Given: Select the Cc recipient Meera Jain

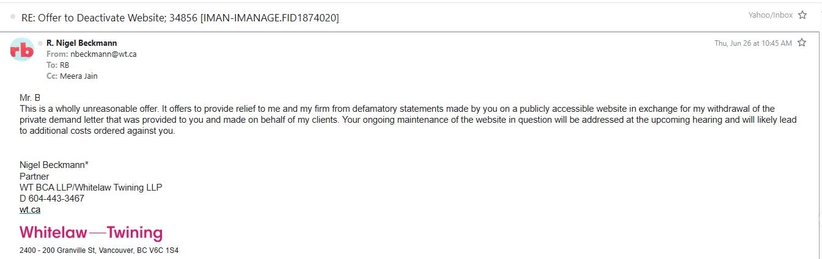Looking at the screenshot, I should pos(78,76).
